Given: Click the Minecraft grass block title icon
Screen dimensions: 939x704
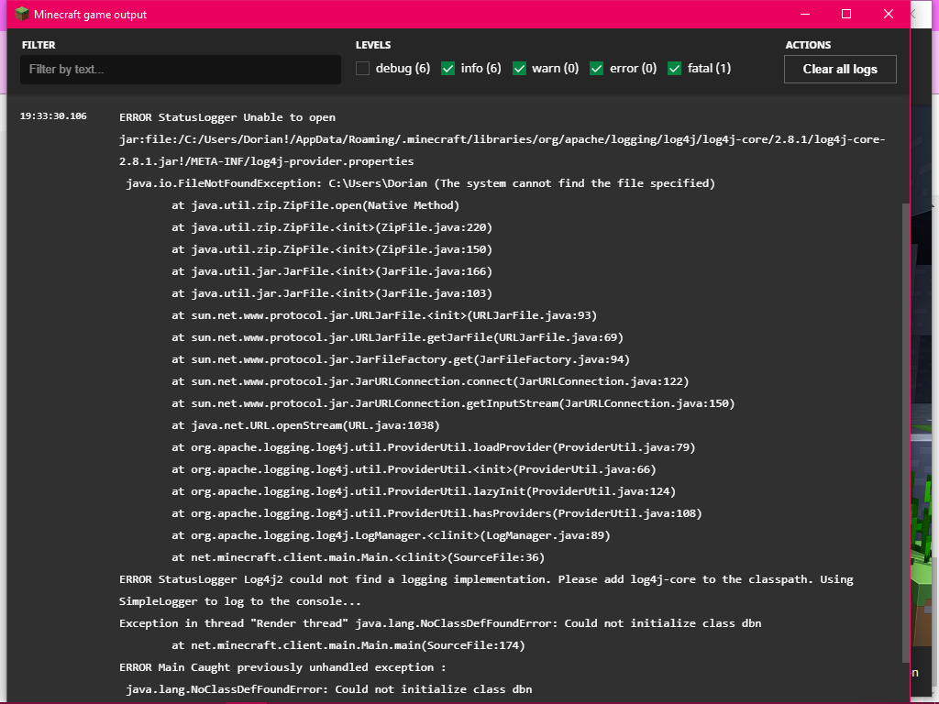Looking at the screenshot, I should pyautogui.click(x=22, y=14).
